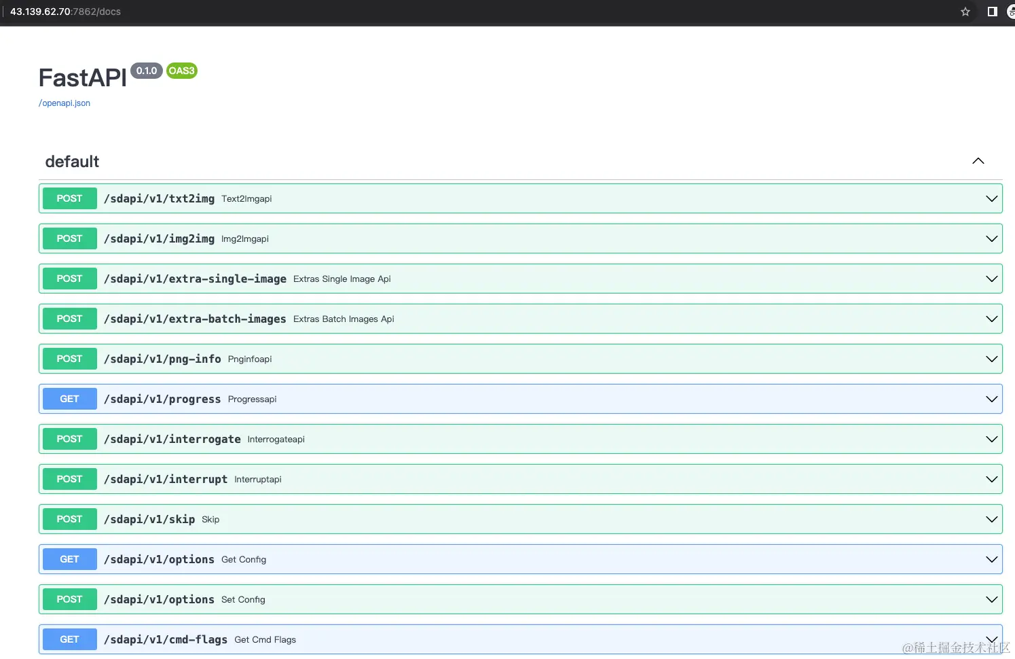Screen dimensions: 1015x659
Task: Click the Extras Single Image Api description
Action: (x=342, y=279)
